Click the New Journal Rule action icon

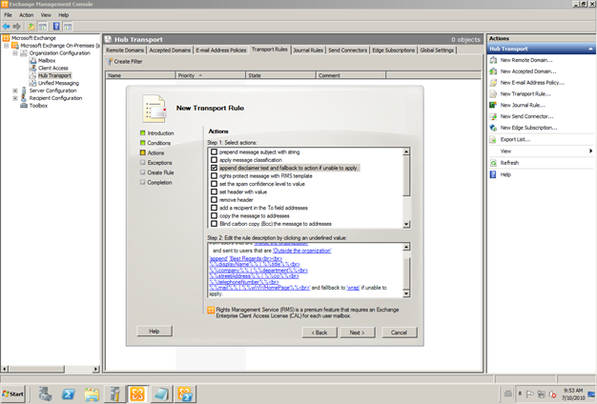point(493,105)
